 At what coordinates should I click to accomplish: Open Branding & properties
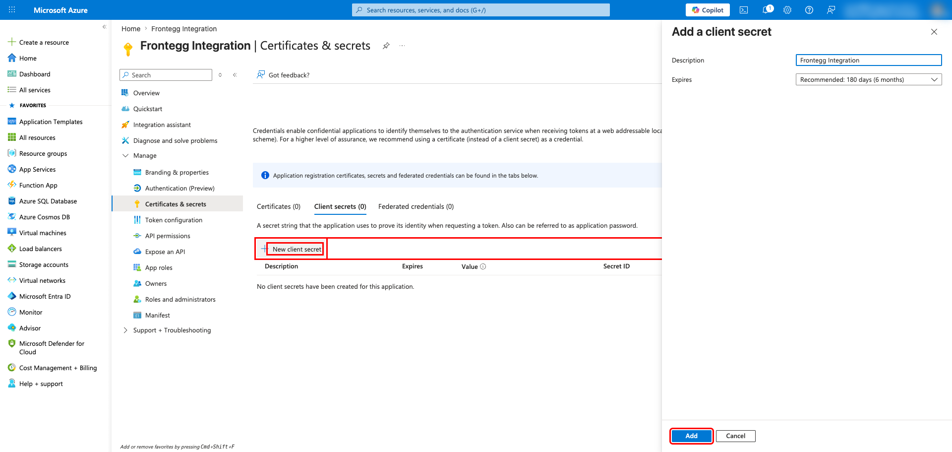coord(177,172)
